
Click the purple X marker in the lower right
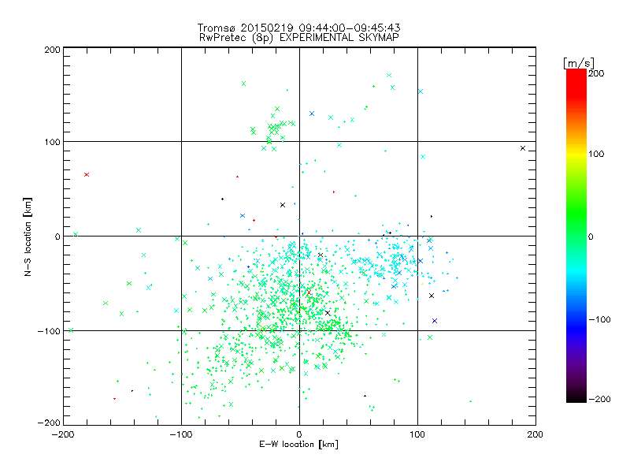click(435, 321)
